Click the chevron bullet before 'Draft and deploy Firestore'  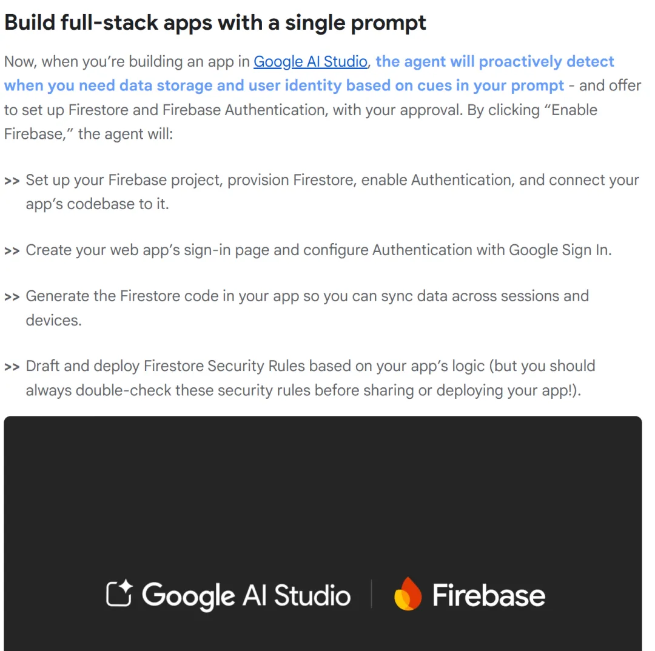coord(12,367)
